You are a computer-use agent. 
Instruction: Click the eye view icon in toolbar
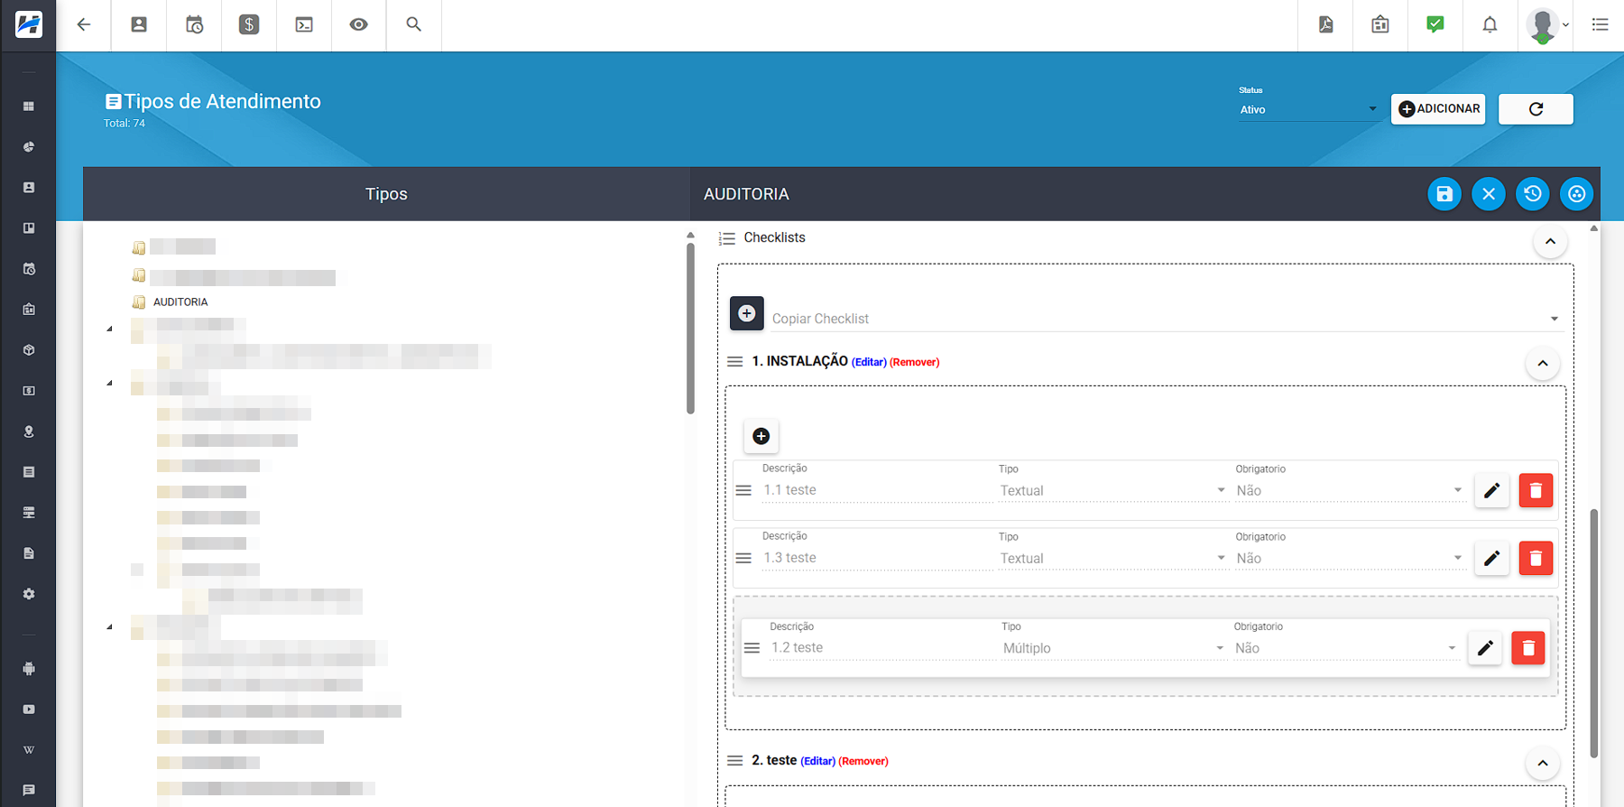point(358,24)
